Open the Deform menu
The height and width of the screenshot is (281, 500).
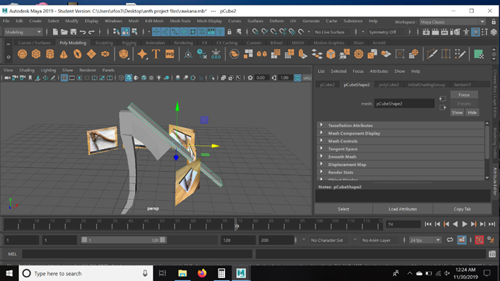(277, 20)
